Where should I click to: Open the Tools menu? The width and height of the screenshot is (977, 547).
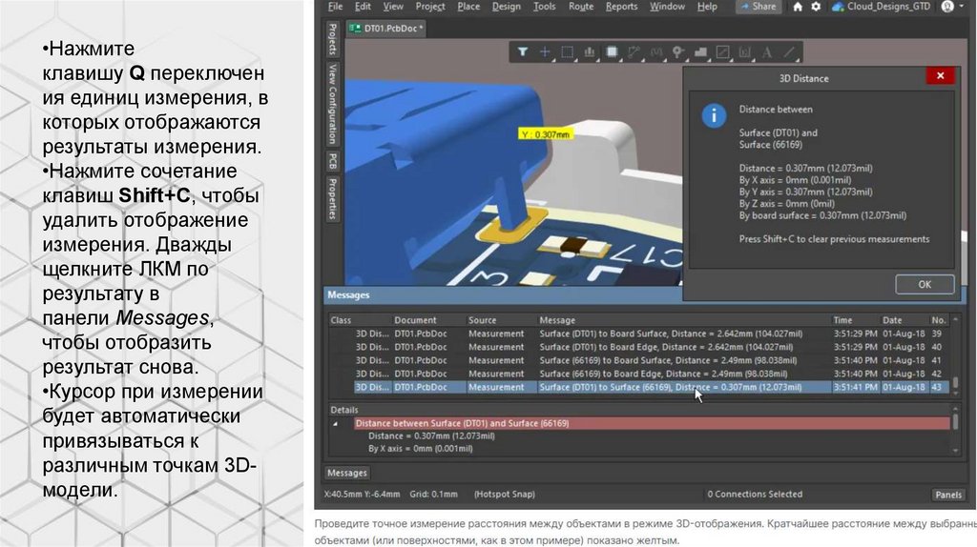[544, 7]
